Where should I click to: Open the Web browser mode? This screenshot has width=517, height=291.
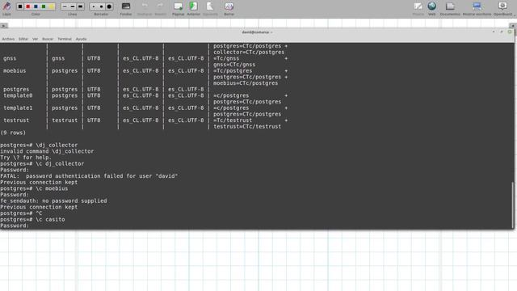pos(432,8)
